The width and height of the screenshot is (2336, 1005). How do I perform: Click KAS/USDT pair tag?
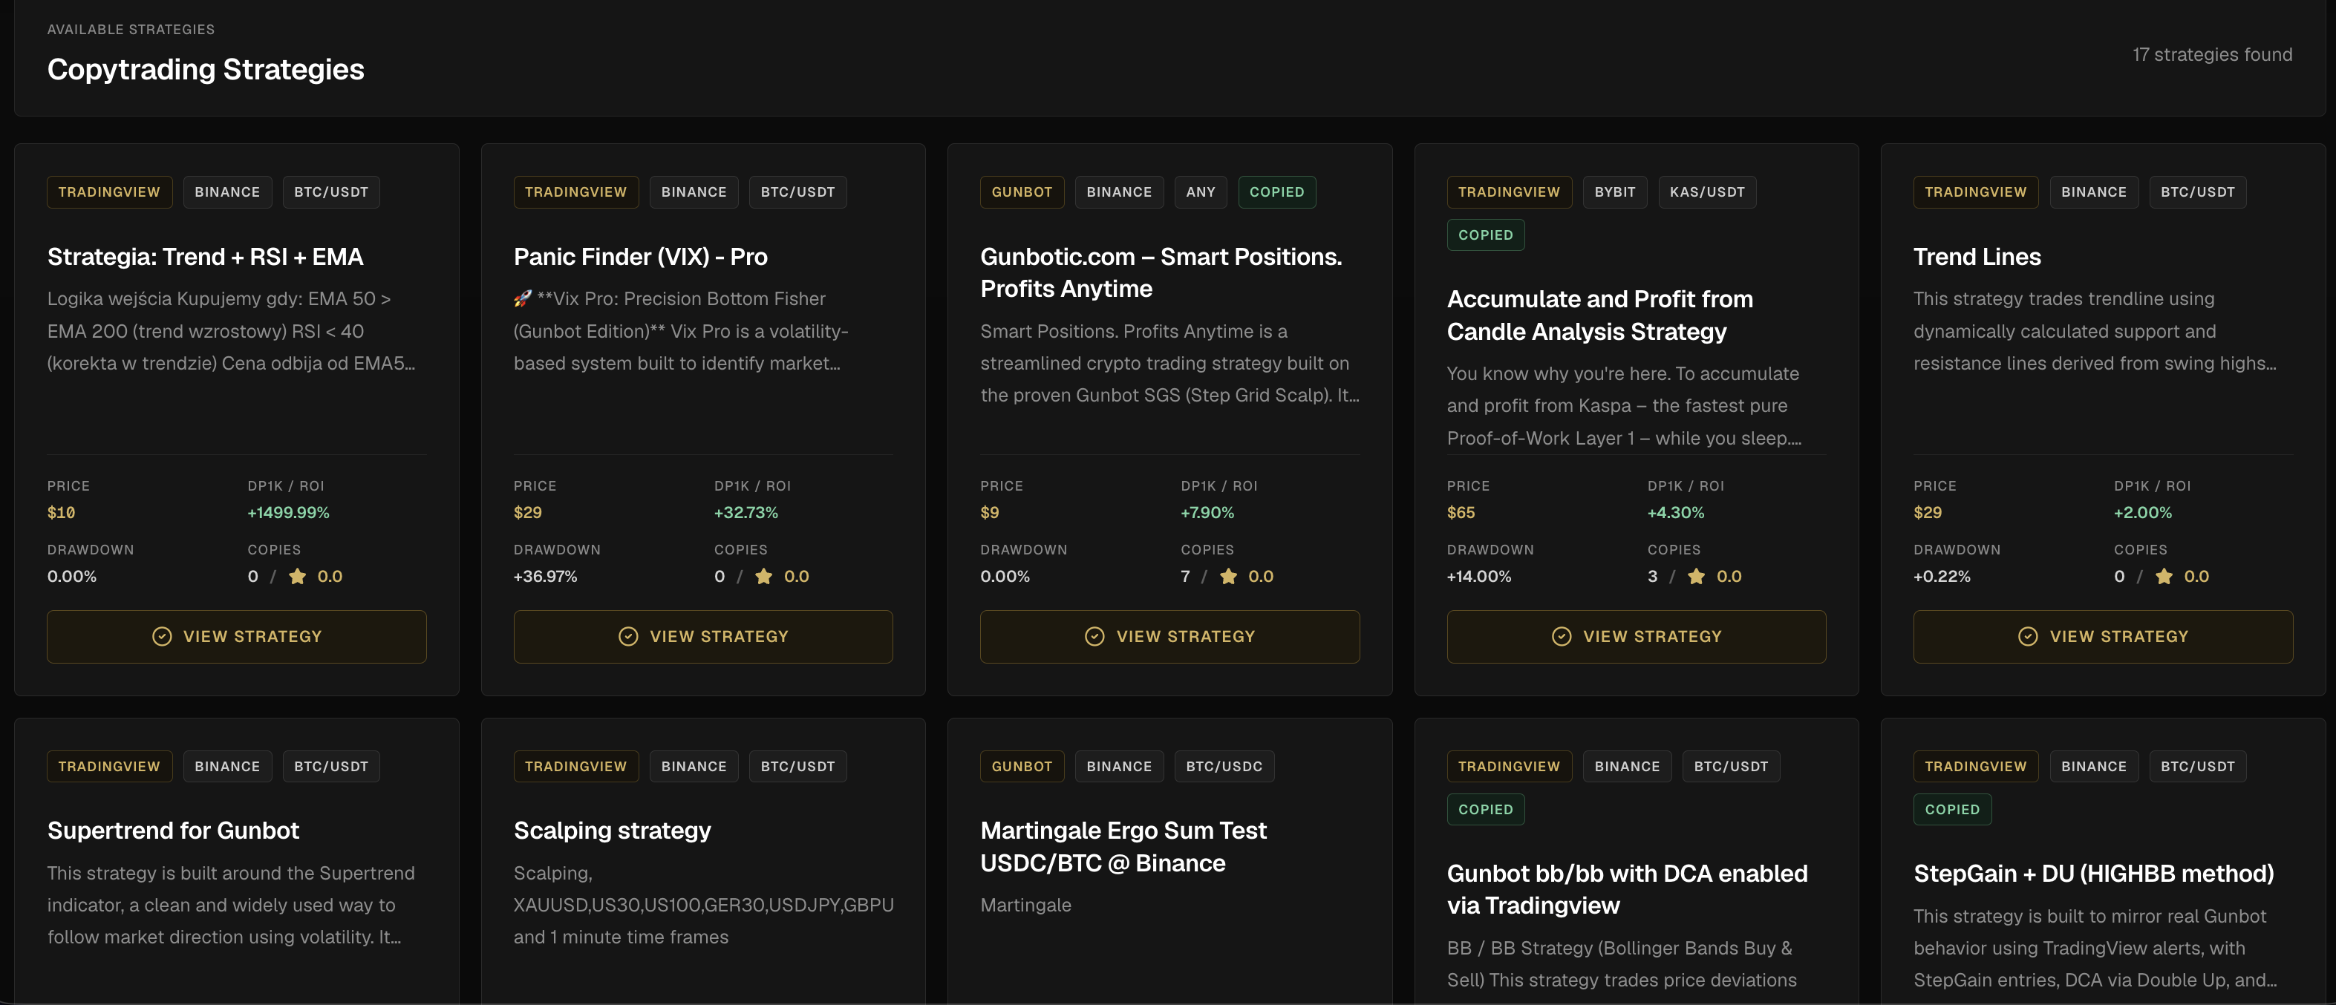(x=1706, y=192)
